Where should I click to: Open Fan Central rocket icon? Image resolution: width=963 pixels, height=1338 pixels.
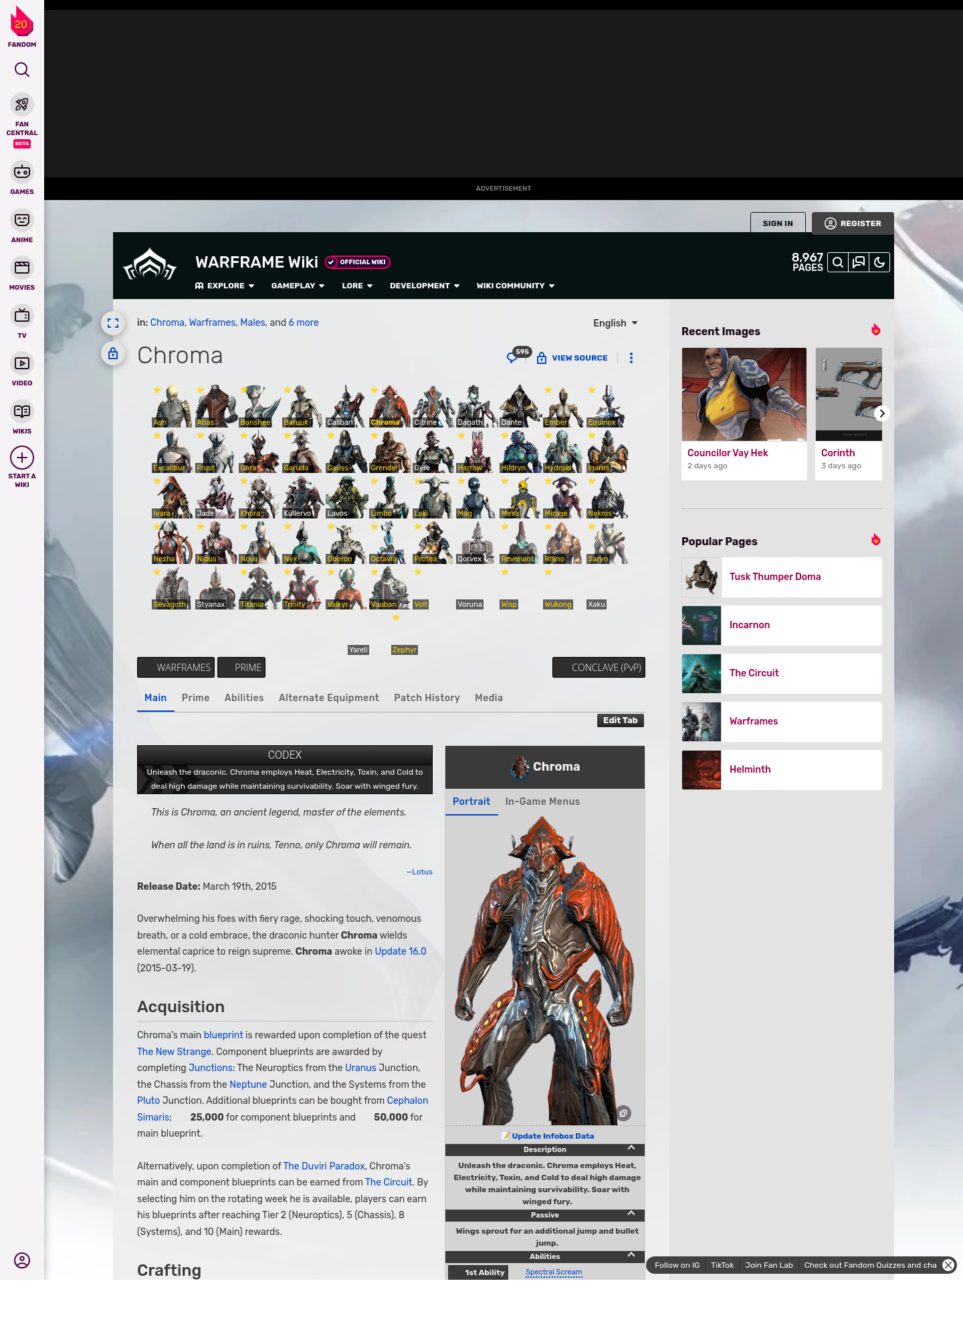[x=22, y=105]
